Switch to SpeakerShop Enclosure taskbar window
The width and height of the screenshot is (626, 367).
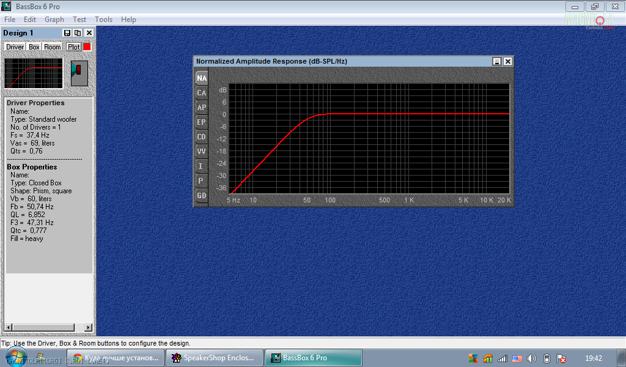(215, 358)
